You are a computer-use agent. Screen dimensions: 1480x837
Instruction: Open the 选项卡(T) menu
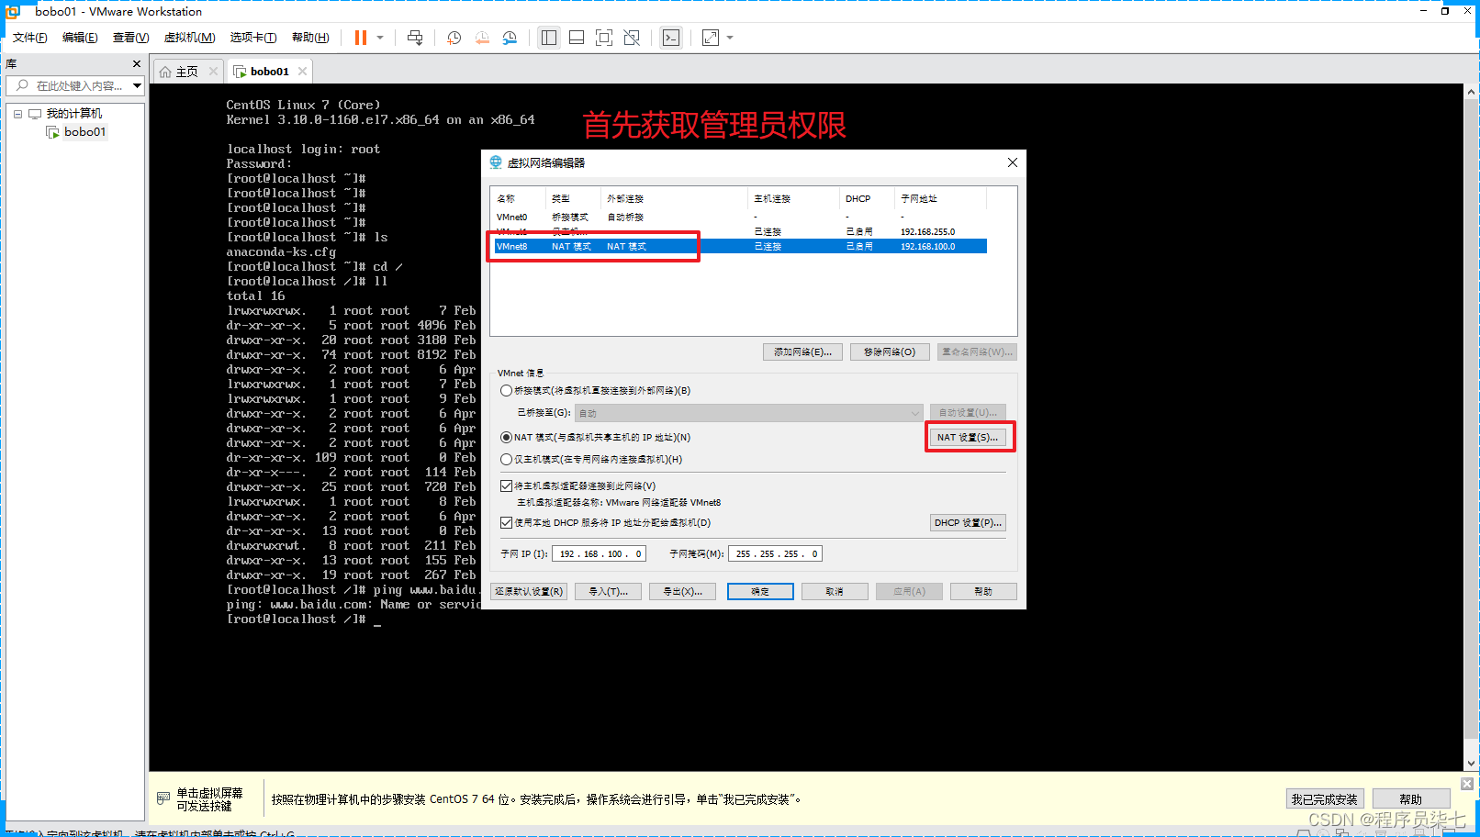coord(253,38)
